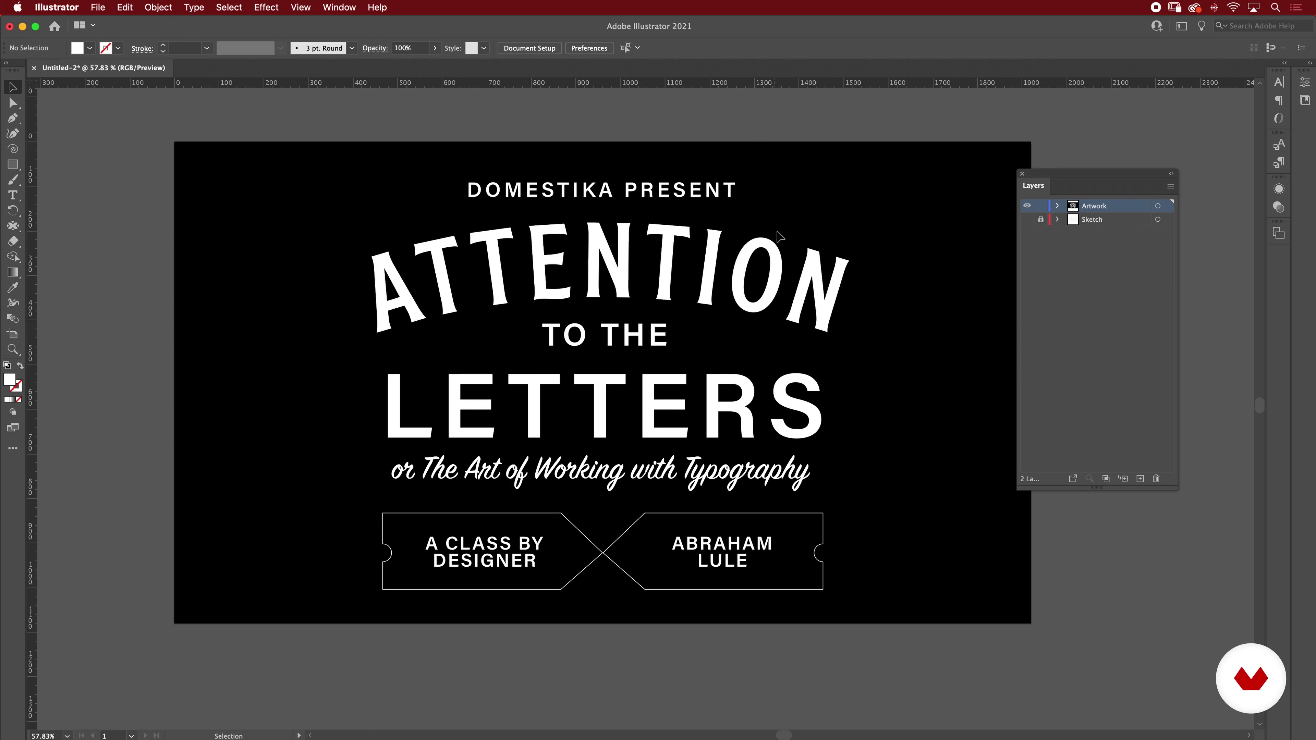Make clipping mask in Layers panel

(1106, 479)
